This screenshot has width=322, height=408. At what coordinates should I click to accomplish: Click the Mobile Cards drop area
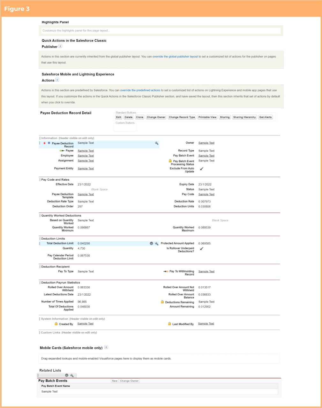[159, 359]
